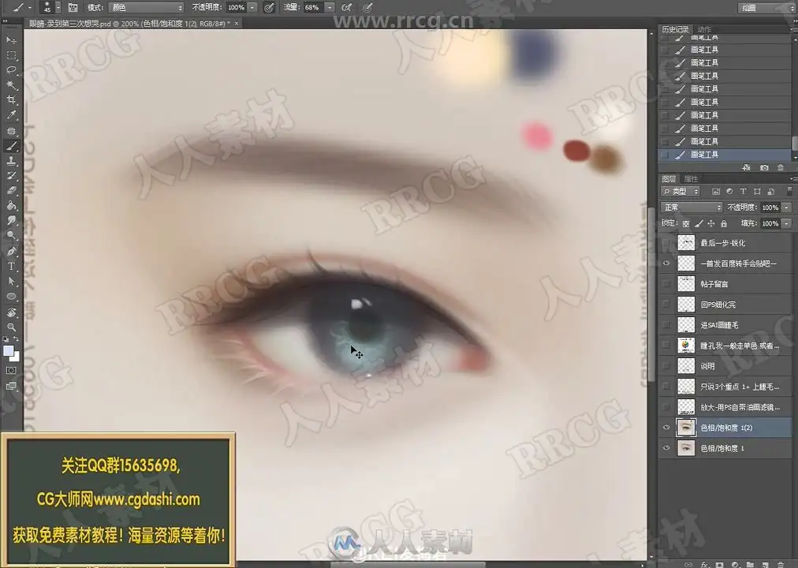Screen dimensions: 798x568
Task: Select the Move tool
Action: [11, 39]
